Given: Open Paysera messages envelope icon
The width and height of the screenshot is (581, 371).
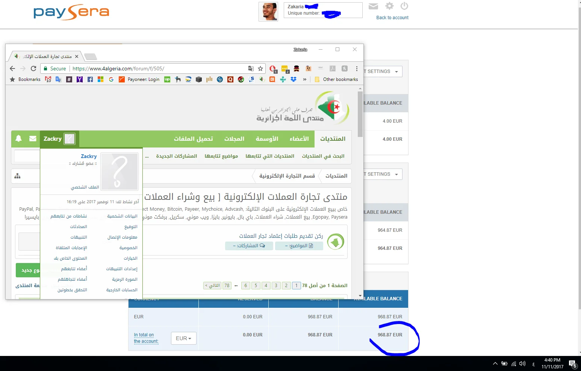Looking at the screenshot, I should (373, 6).
